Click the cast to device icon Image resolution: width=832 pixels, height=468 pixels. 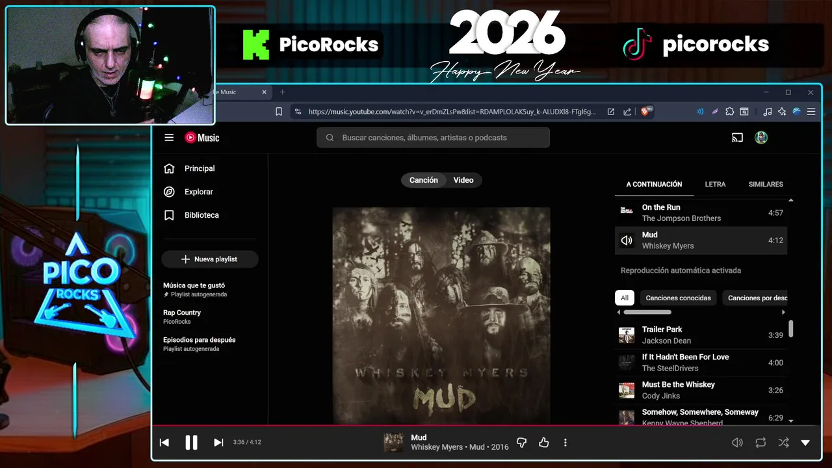click(737, 137)
